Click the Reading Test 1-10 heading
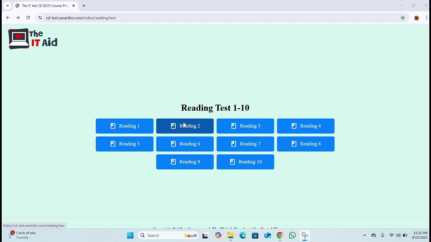Image resolution: width=431 pixels, height=242 pixels. coord(215,108)
